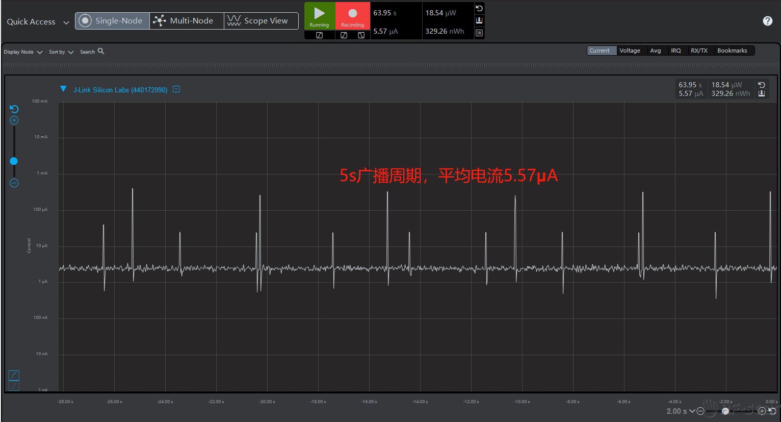781x422 pixels.
Task: Click the list icon below the save icon
Action: (x=479, y=33)
